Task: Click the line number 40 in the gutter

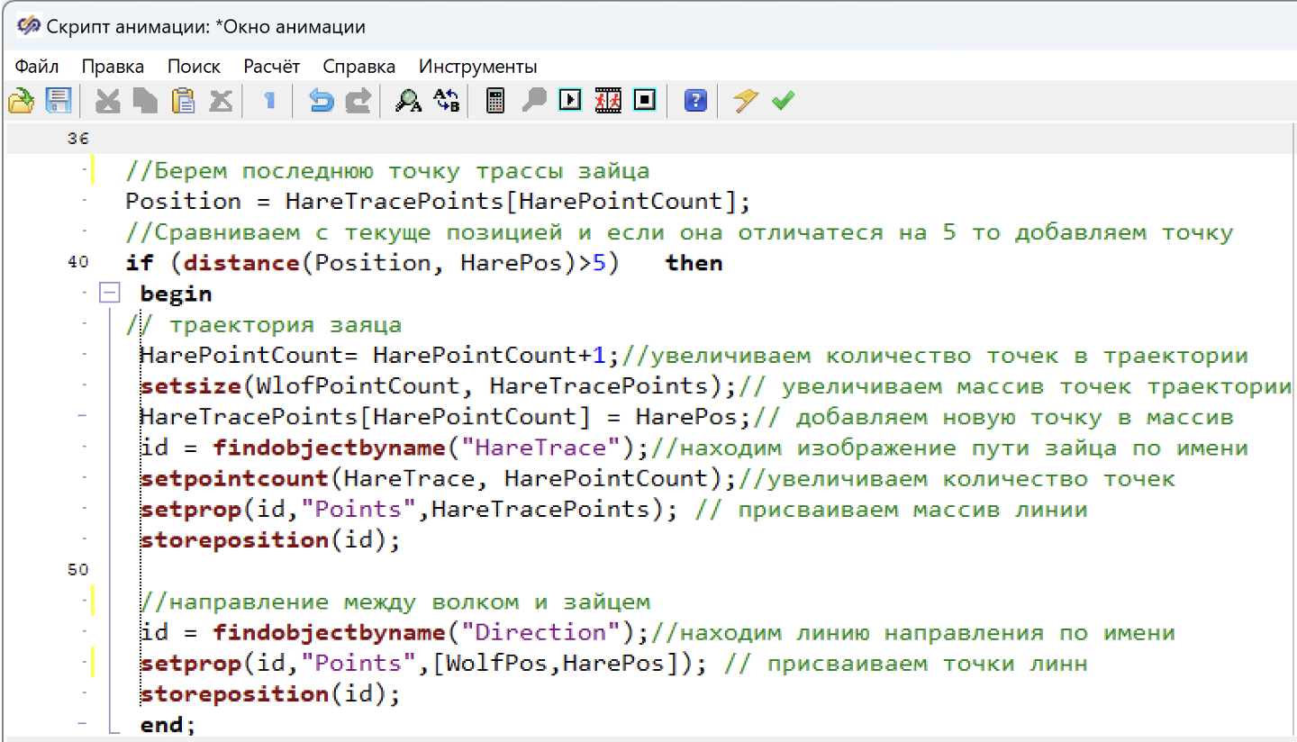Action: [x=78, y=263]
